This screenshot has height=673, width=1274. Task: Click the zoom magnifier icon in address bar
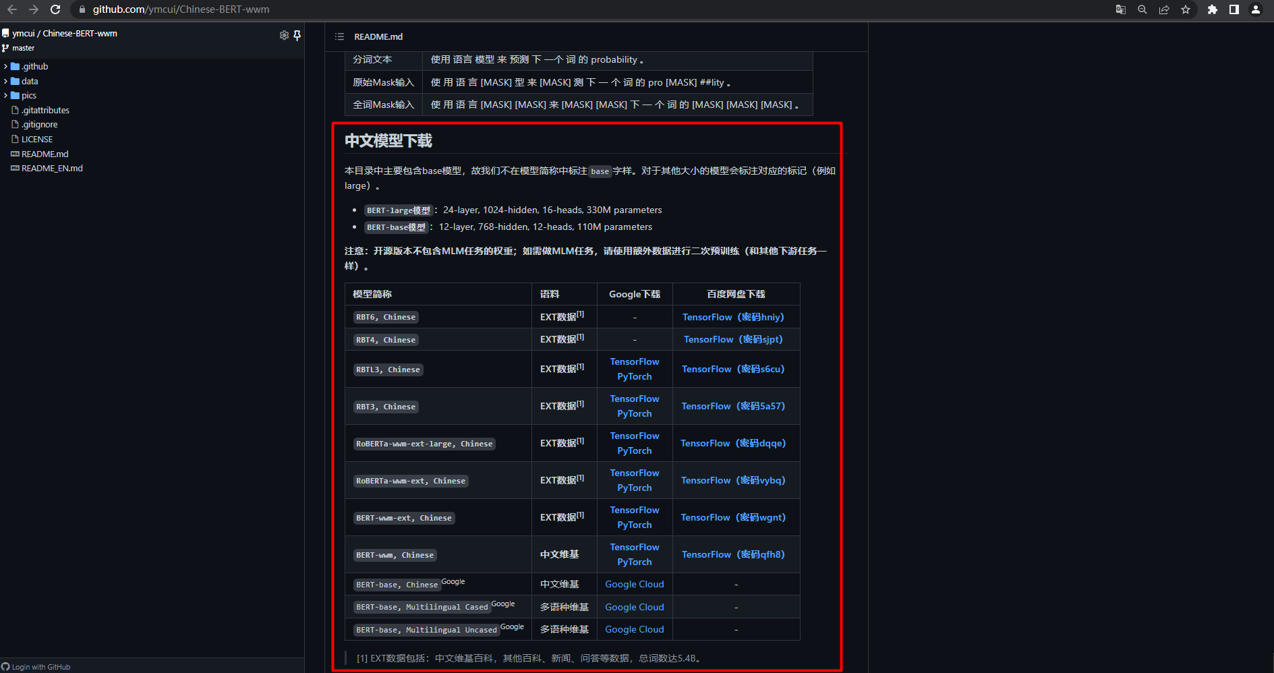pos(1142,9)
